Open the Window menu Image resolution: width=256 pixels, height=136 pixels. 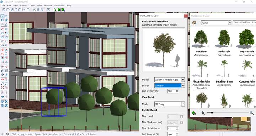pyautogui.click(x=48, y=6)
